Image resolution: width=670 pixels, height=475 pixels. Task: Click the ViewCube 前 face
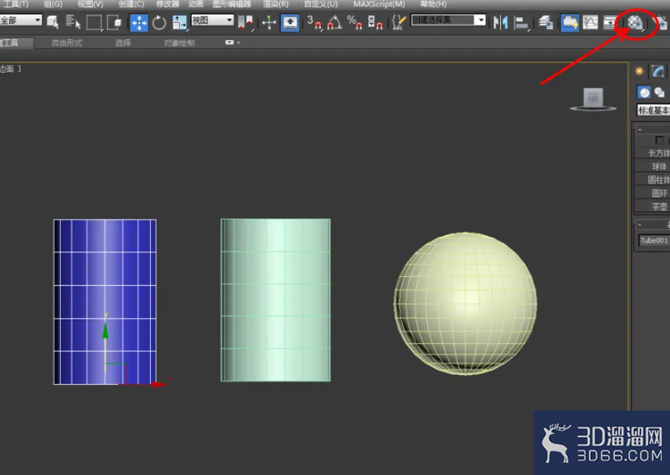tap(593, 97)
